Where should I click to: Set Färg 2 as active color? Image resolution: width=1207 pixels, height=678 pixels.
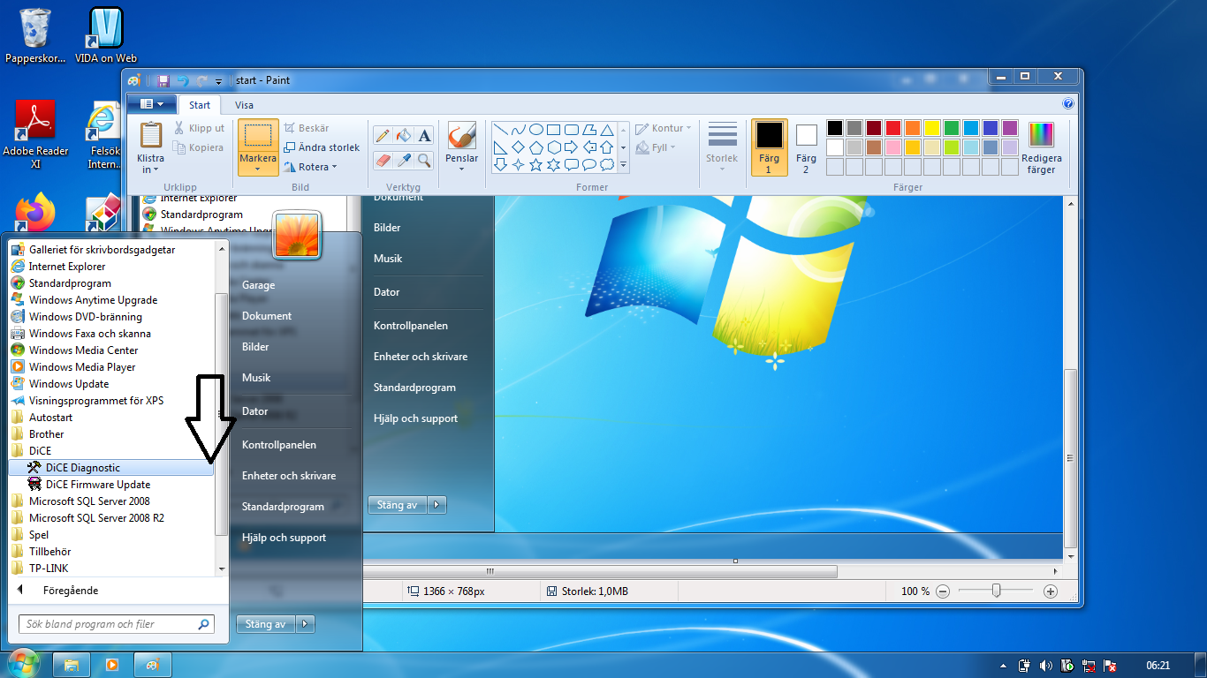pos(806,147)
